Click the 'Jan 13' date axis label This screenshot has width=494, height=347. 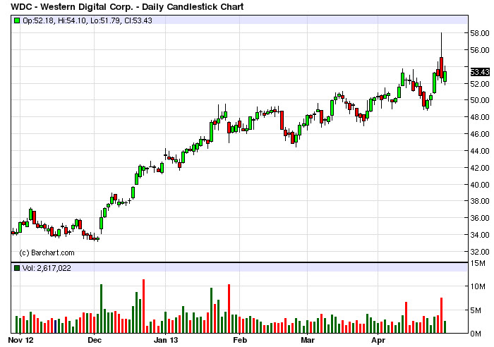pos(166,341)
